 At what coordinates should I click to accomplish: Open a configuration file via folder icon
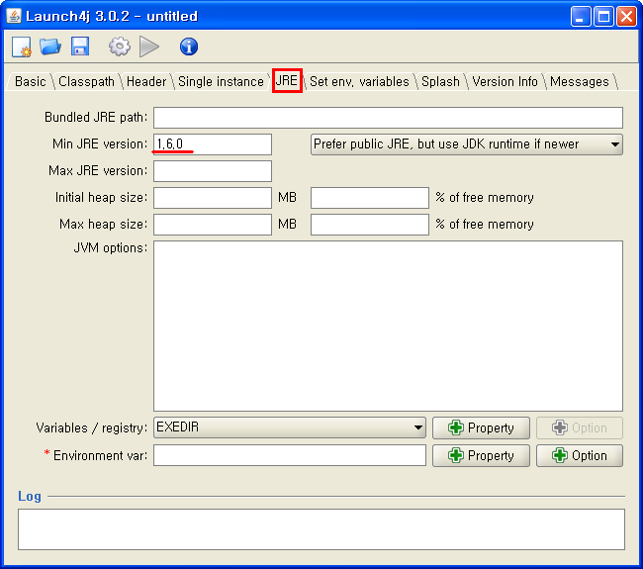50,47
